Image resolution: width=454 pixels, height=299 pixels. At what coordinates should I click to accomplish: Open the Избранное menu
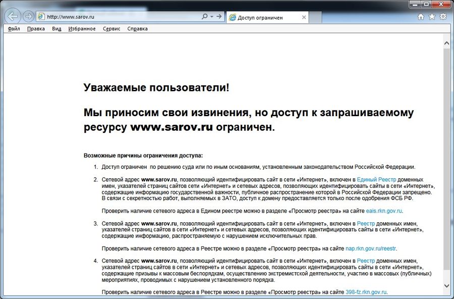[x=82, y=29]
